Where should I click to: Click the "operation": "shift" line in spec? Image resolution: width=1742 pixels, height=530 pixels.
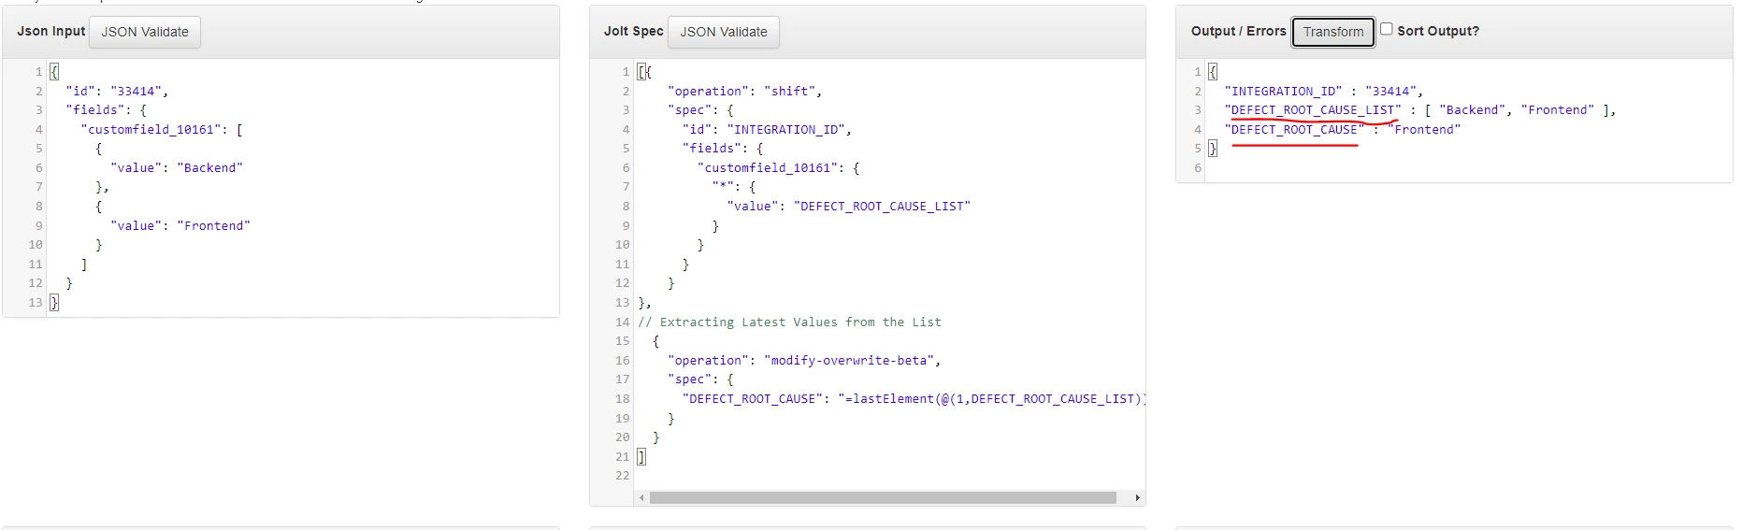pos(745,91)
